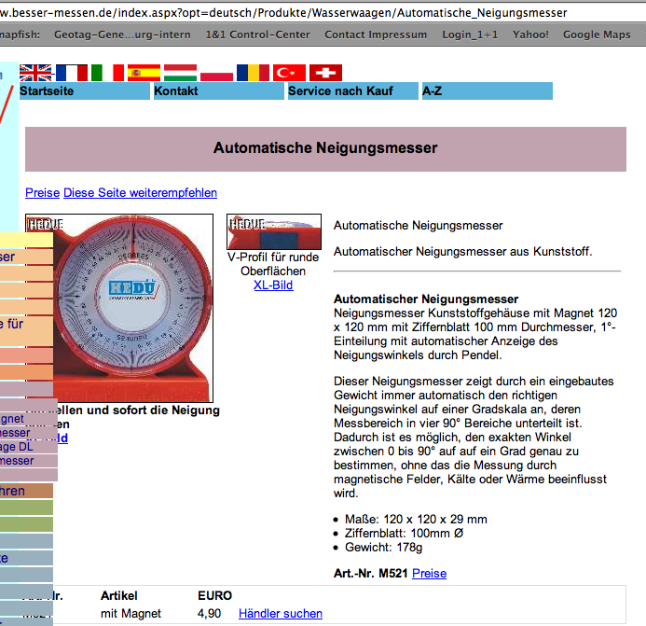Click the United Kingdom flag icon
This screenshot has height=626, width=646.
[x=36, y=73]
